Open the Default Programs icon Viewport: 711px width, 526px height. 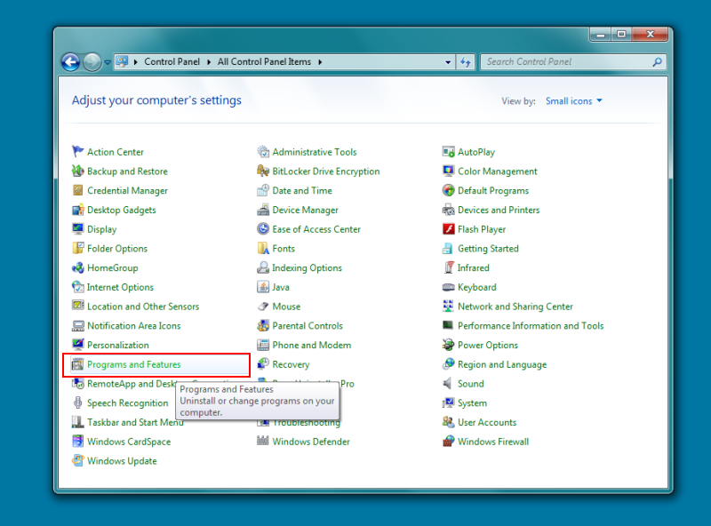449,190
